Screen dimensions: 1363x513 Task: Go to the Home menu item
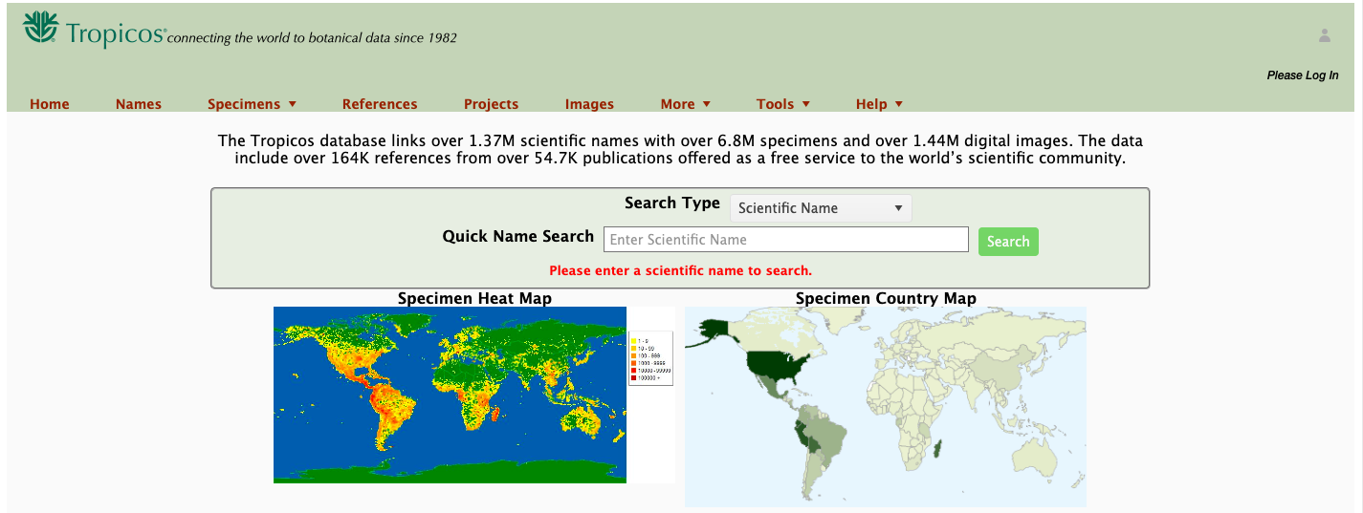(50, 104)
